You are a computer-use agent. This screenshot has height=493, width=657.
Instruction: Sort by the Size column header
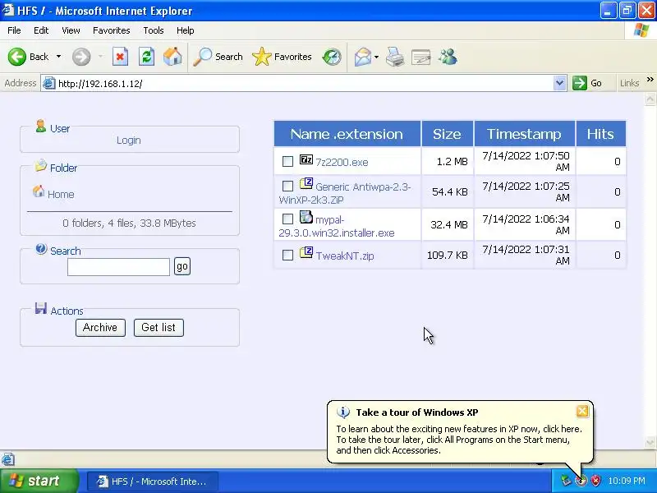[x=447, y=134]
